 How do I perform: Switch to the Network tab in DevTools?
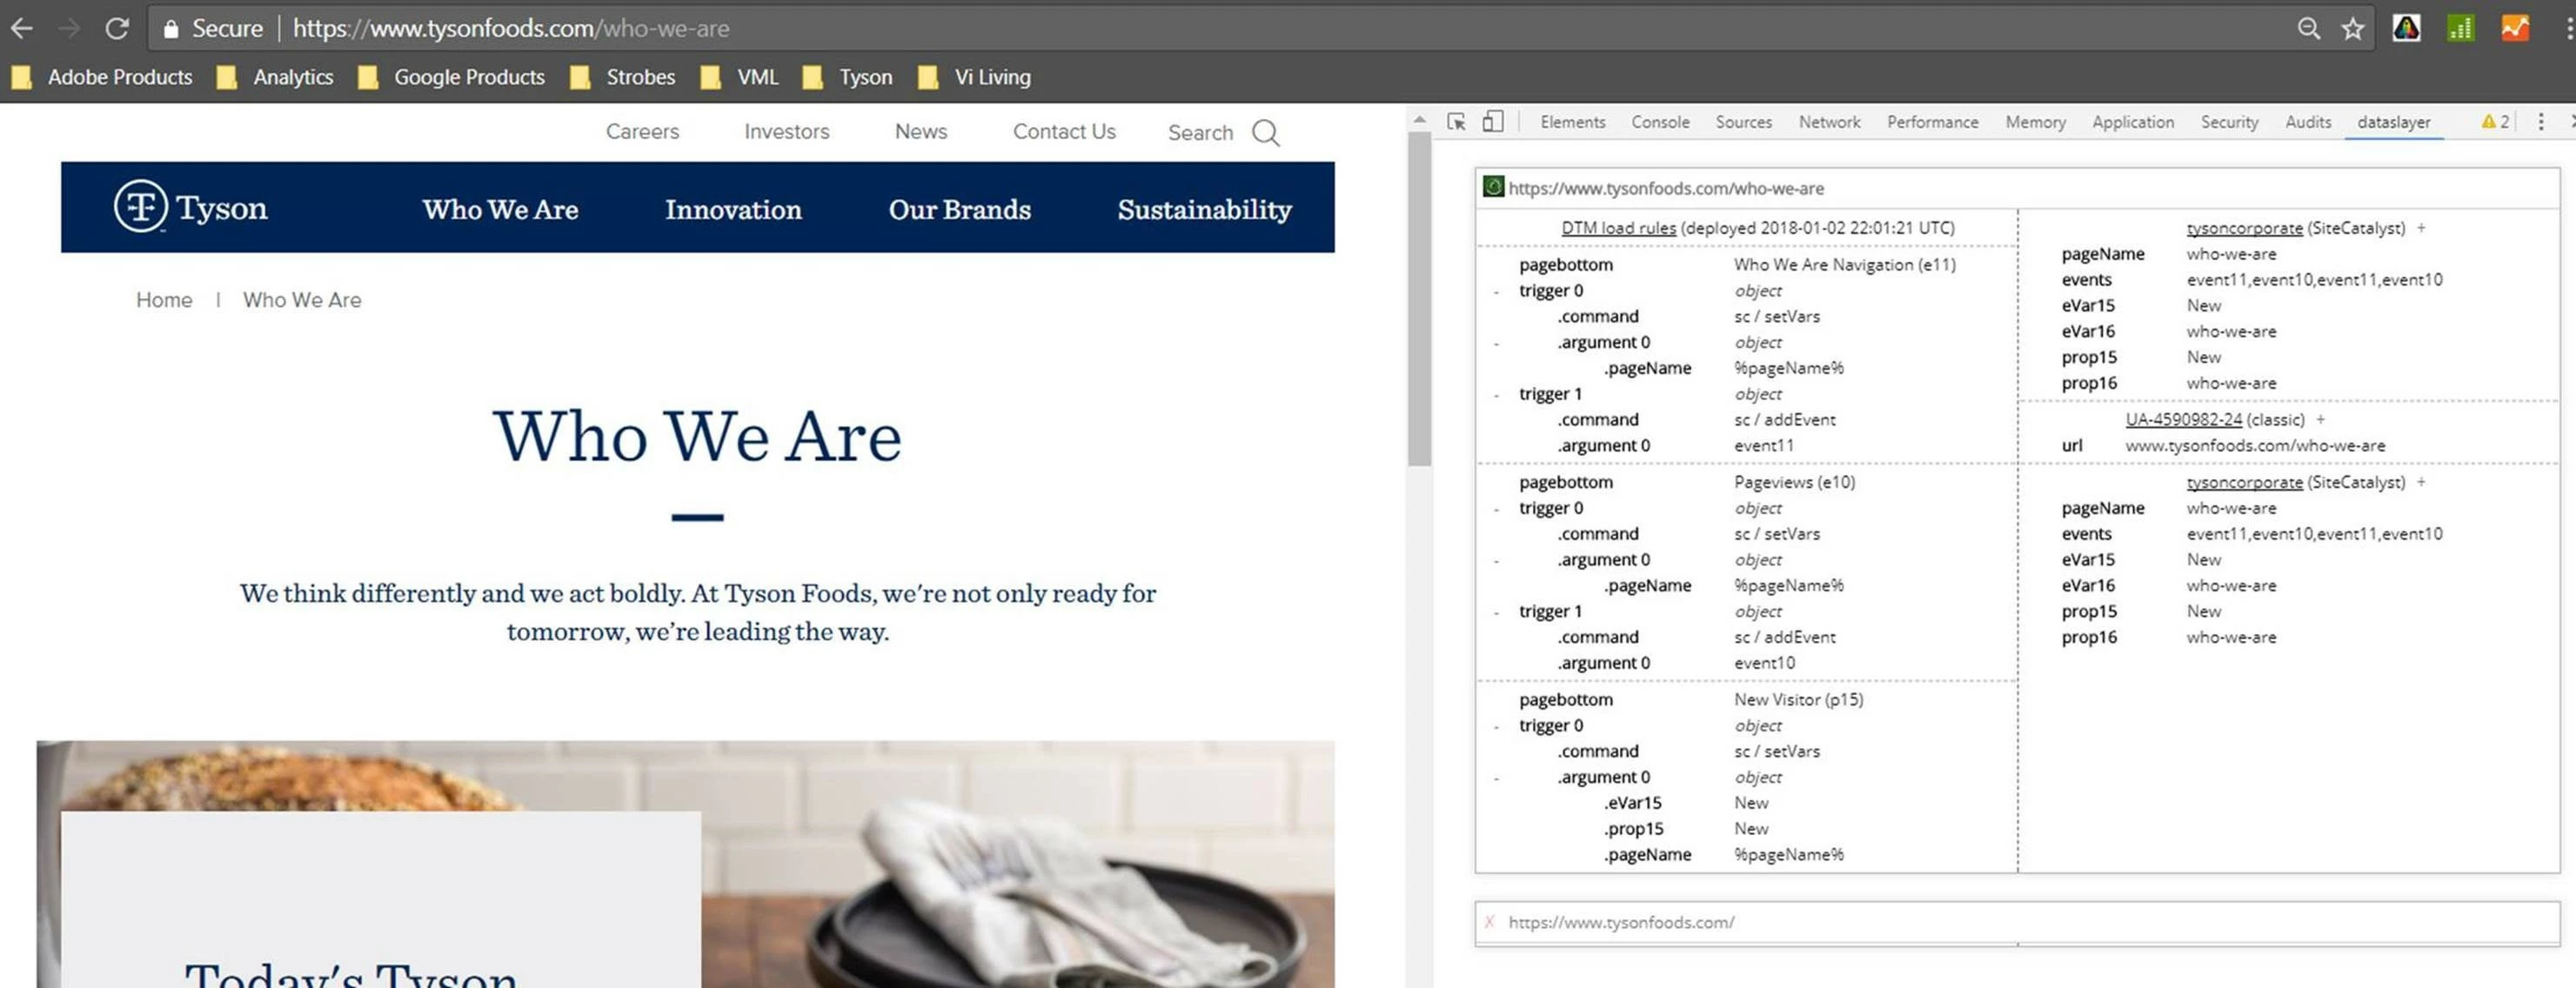coord(1829,122)
